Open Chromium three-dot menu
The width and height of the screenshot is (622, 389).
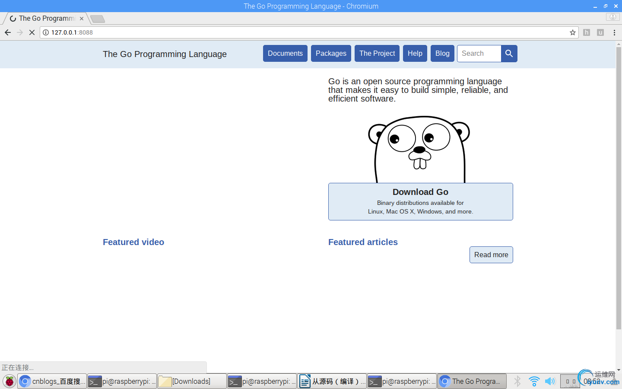pyautogui.click(x=614, y=32)
